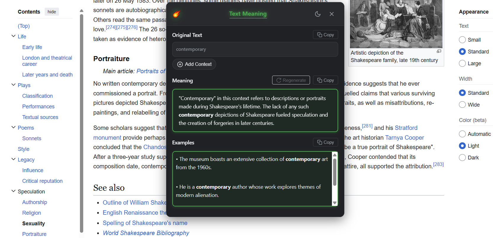Open Speculation in contents
This screenshot has width=493, height=238.
[31, 192]
